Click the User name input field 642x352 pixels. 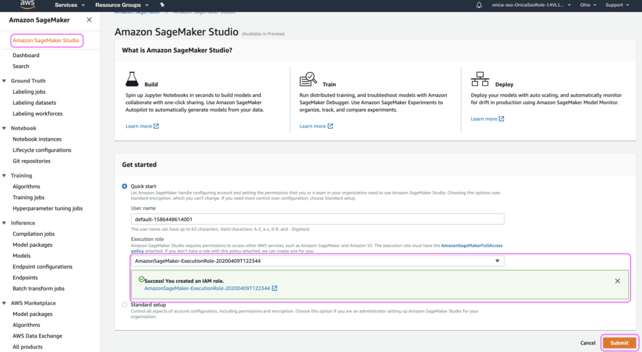pyautogui.click(x=317, y=219)
